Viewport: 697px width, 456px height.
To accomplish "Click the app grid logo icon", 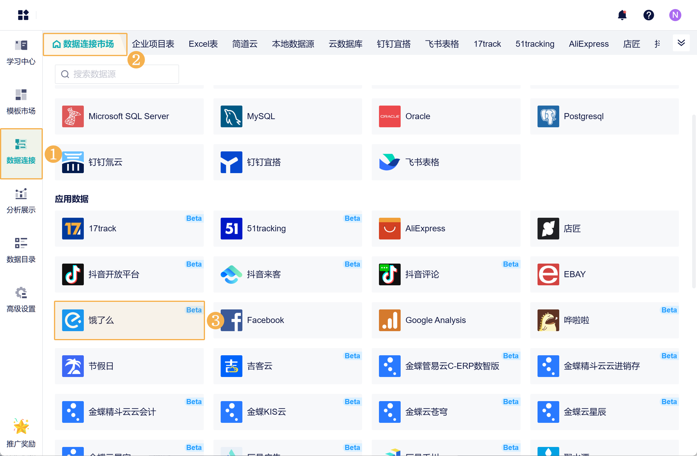I will coord(23,15).
